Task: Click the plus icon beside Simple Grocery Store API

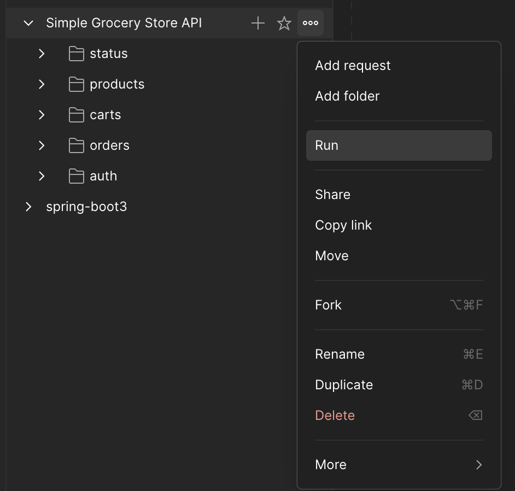Action: [258, 23]
